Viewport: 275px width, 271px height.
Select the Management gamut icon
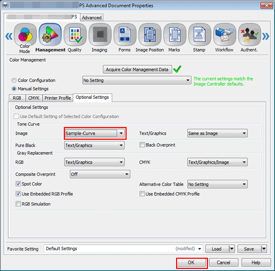[x=50, y=35]
